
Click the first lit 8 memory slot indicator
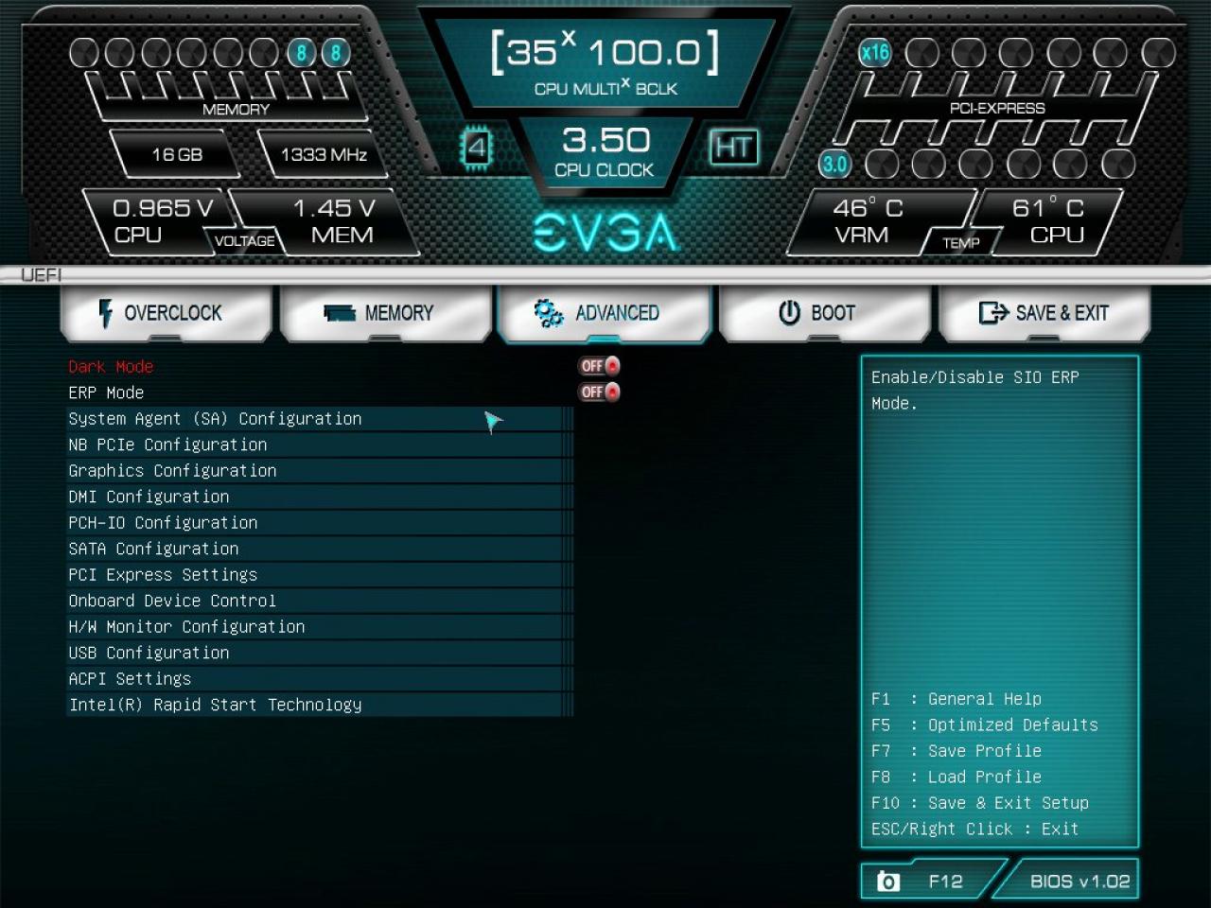301,53
